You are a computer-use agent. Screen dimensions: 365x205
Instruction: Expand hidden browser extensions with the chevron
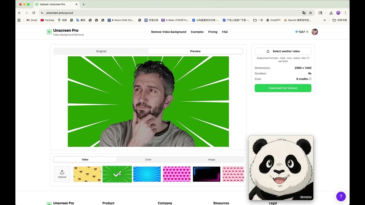pyautogui.click(x=325, y=20)
